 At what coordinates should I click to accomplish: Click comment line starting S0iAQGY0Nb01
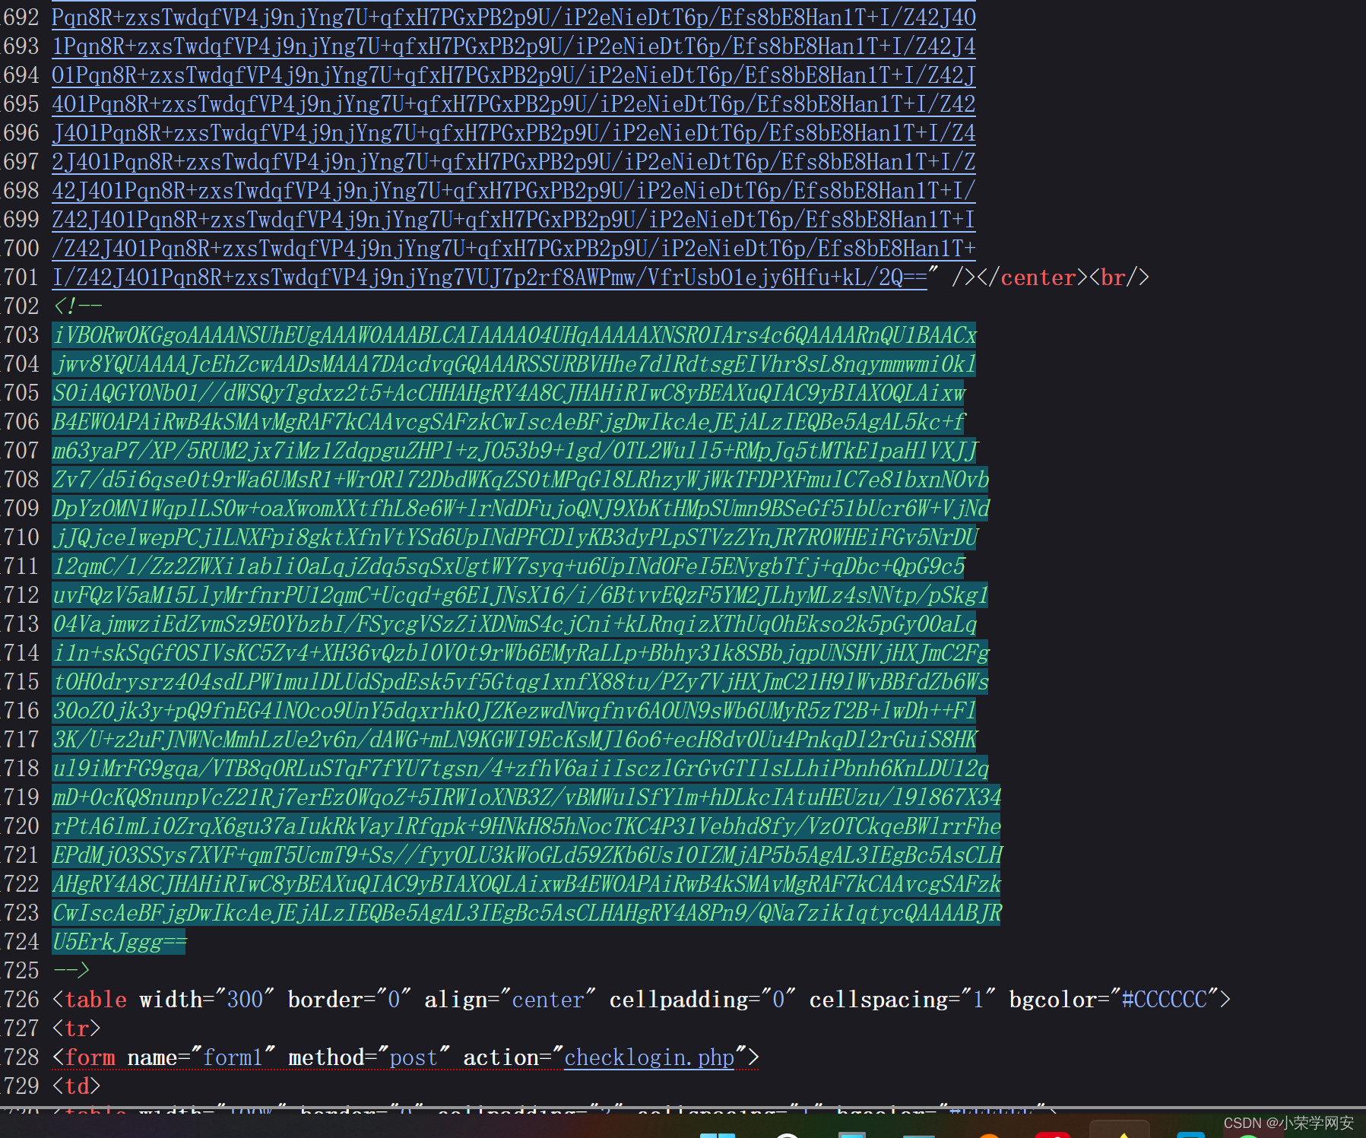click(x=509, y=392)
